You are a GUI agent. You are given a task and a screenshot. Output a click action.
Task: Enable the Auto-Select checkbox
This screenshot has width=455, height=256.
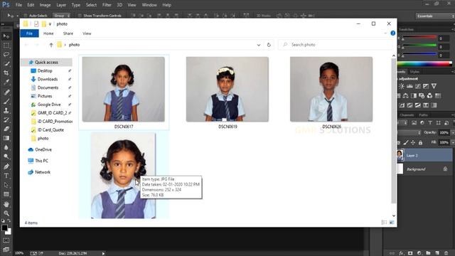point(26,16)
